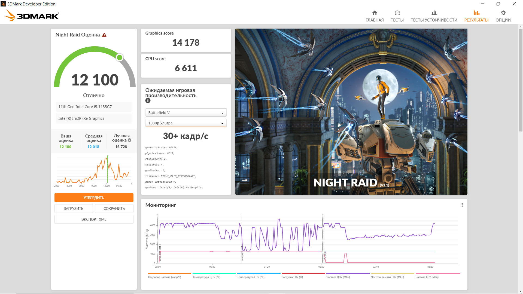Click the orange results chart icon
Image resolution: width=523 pixels, height=294 pixels.
point(476,13)
